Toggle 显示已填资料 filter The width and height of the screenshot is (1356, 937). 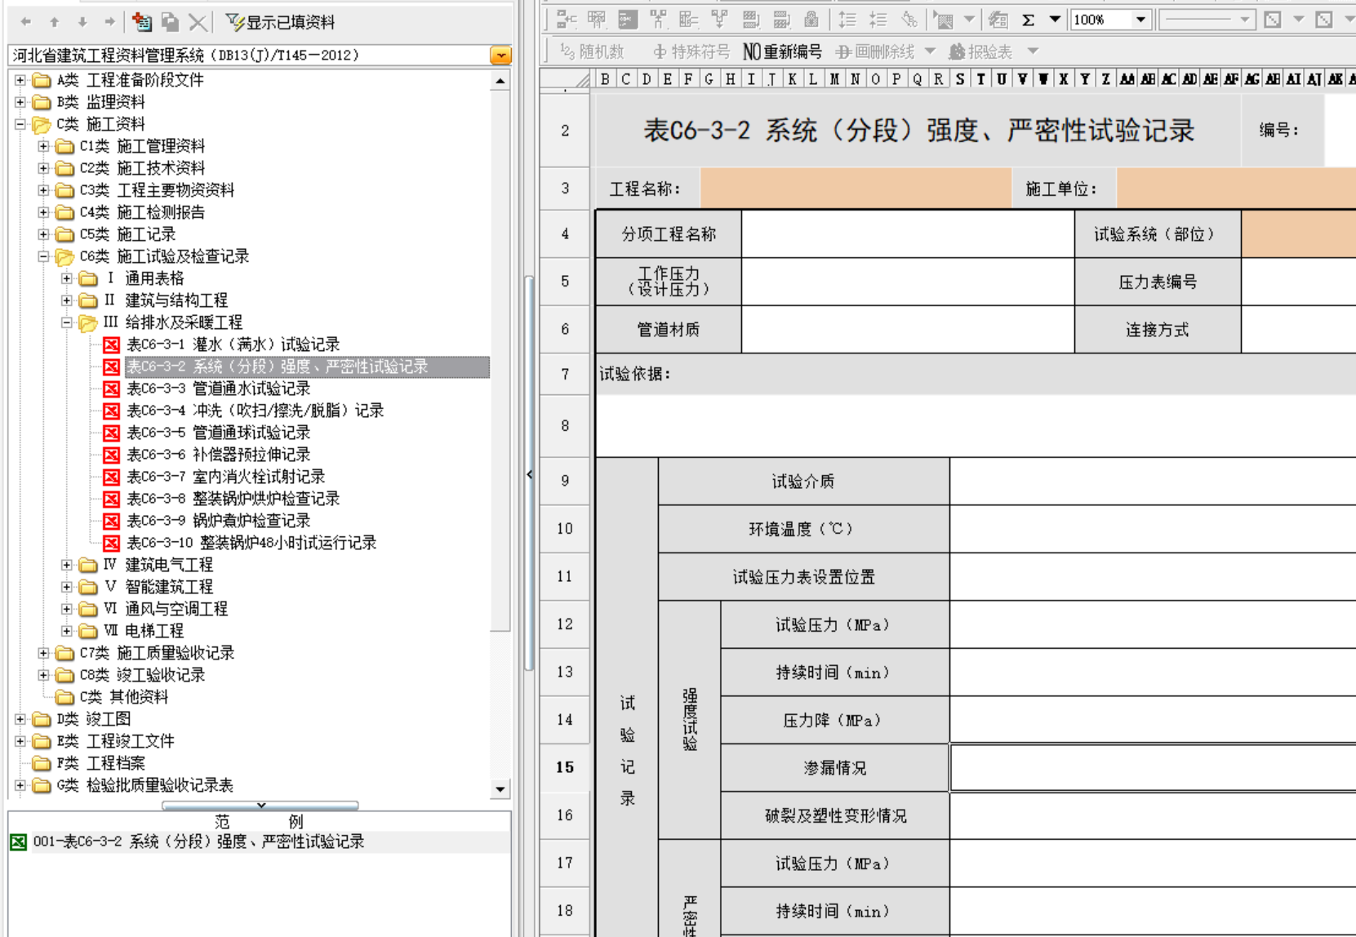[x=280, y=22]
